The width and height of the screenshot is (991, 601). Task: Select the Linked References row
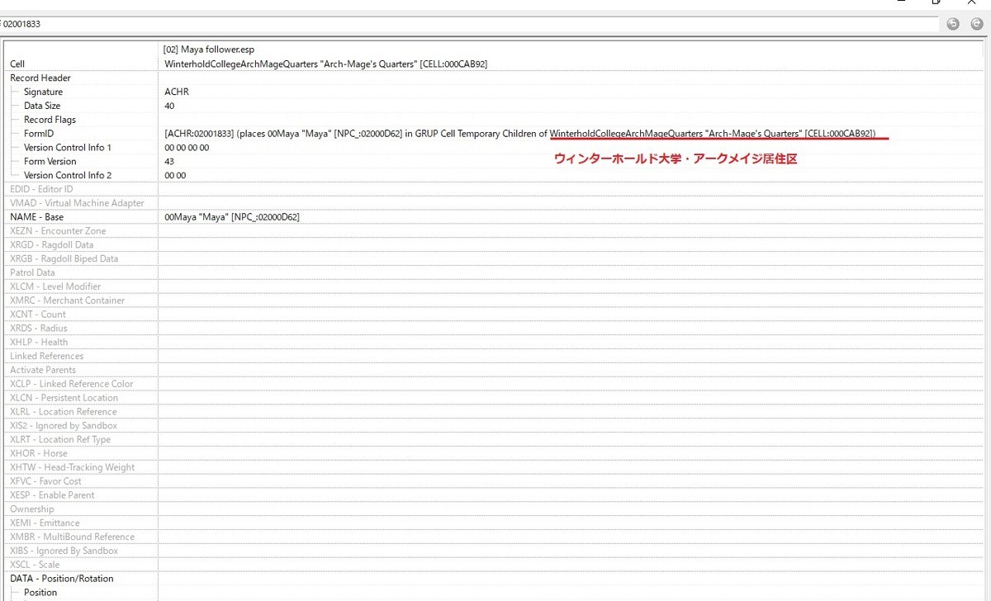coord(46,356)
